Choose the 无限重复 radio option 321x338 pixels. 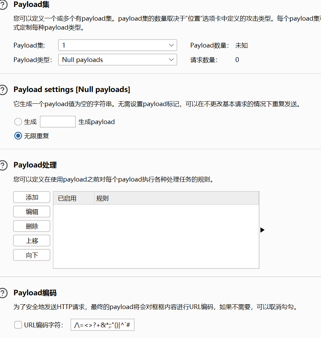tap(18, 136)
